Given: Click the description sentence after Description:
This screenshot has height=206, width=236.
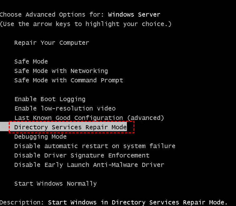Looking at the screenshot, I should point(138,203).
